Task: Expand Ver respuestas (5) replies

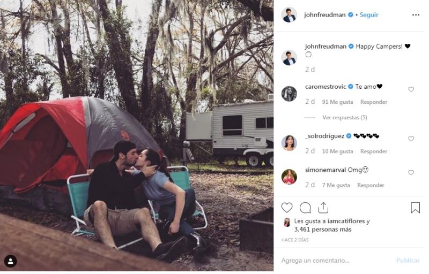Action: [x=344, y=117]
